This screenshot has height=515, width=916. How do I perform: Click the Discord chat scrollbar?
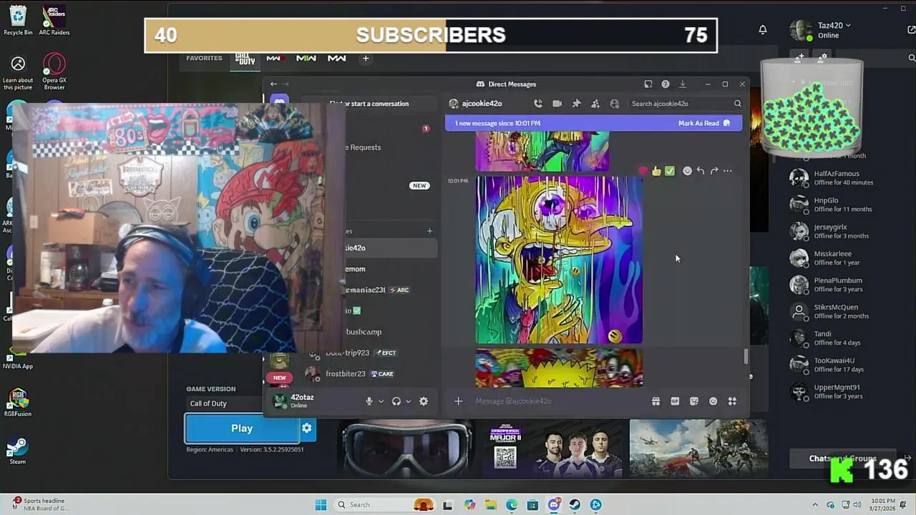(x=746, y=355)
